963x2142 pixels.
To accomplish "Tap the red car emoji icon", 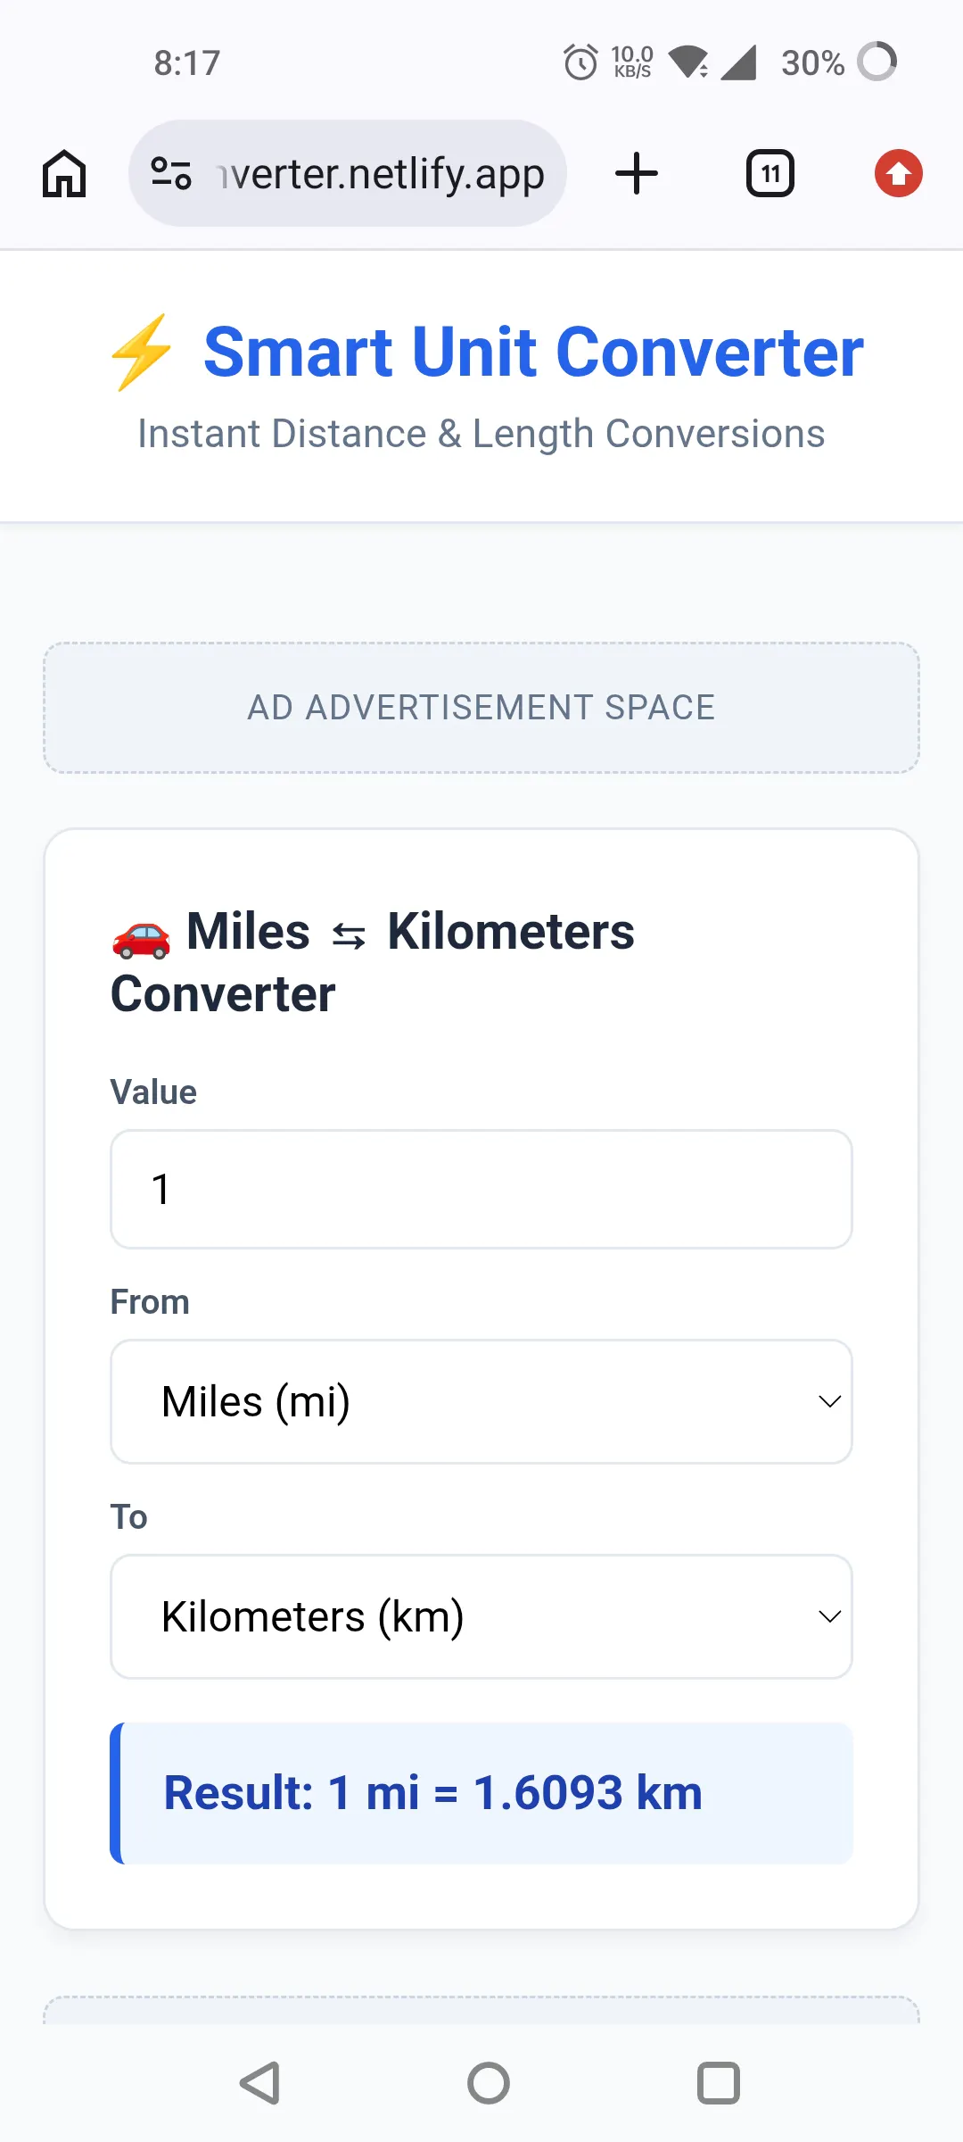I will [141, 936].
